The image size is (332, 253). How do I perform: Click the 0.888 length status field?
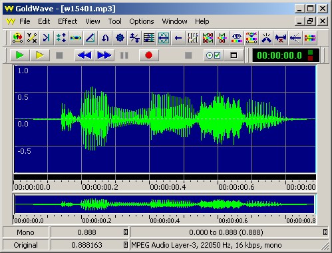pos(86,232)
